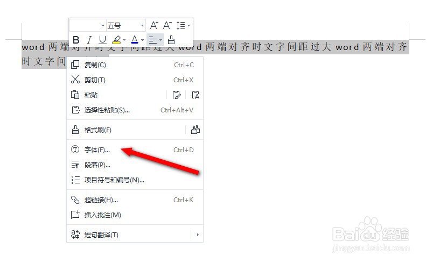The height and width of the screenshot is (263, 433).
Task: Choose 剪切(T) from the context menu
Action: (135, 80)
